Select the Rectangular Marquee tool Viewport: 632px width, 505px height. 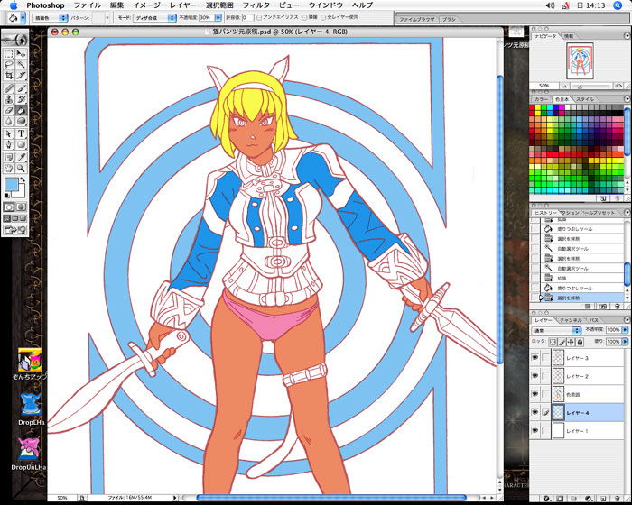8,53
